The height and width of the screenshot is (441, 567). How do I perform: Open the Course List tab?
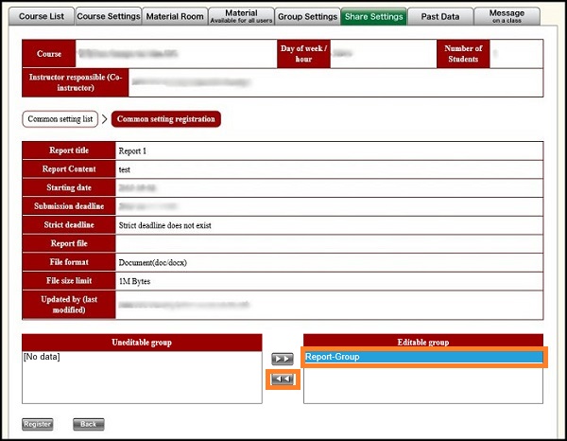tap(39, 16)
